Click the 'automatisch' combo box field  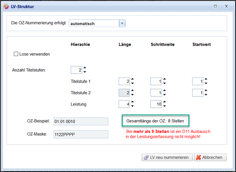click(94, 24)
